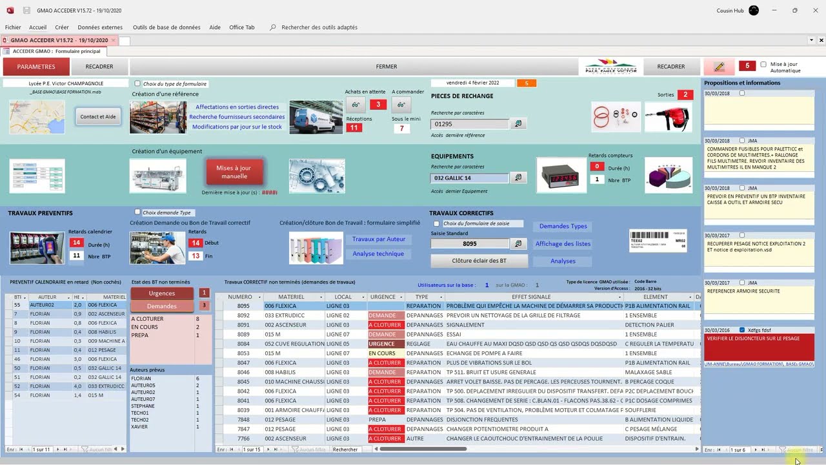Click the barcode label image
The height and width of the screenshot is (465, 826).
(x=658, y=241)
